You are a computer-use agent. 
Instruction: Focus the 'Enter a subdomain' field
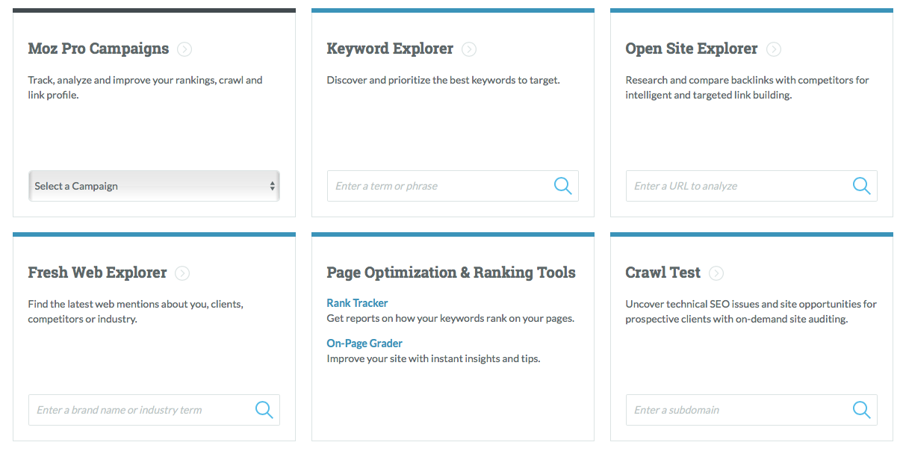[751, 410]
